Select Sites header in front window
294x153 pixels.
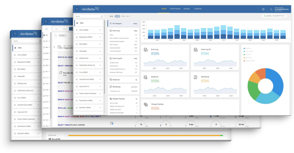pyautogui.click(x=88, y=23)
